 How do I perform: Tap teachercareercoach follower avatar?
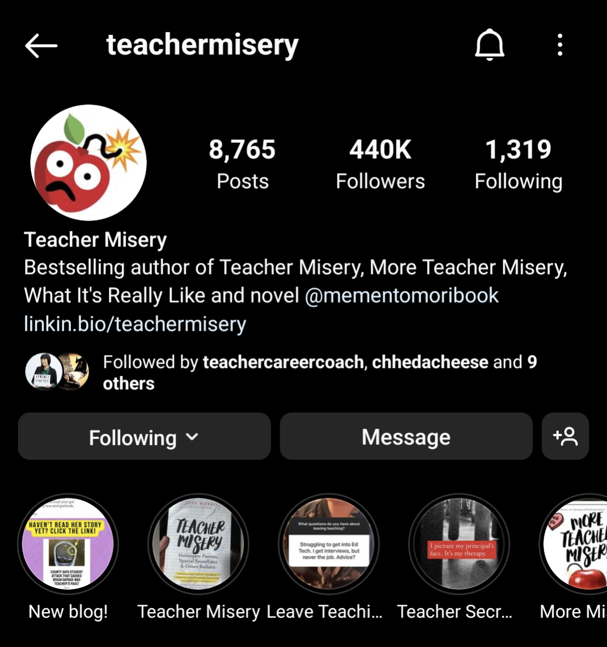(x=44, y=371)
